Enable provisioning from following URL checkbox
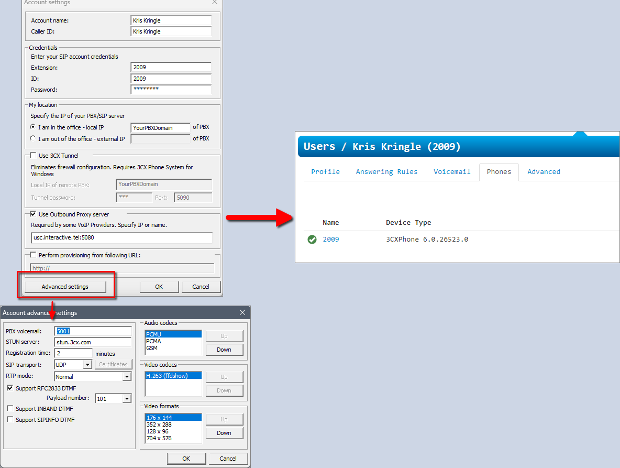 point(33,255)
